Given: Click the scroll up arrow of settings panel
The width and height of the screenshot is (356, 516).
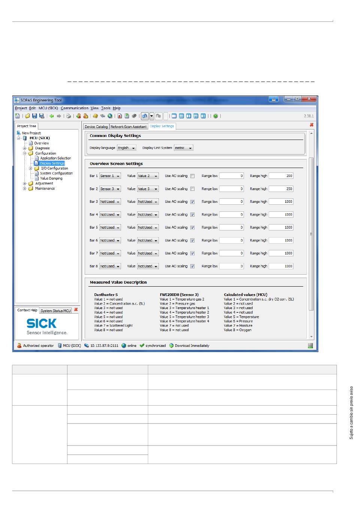Looking at the screenshot, I should [x=311, y=133].
